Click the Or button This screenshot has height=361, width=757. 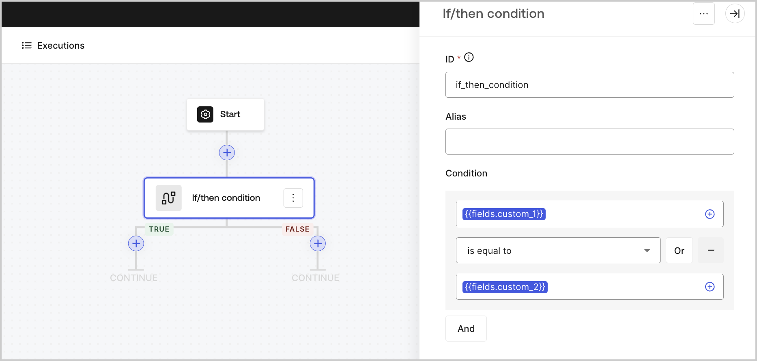(x=679, y=250)
